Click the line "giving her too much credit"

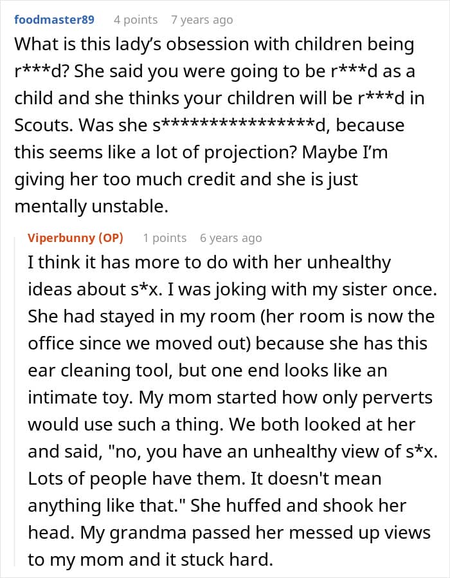tap(186, 180)
